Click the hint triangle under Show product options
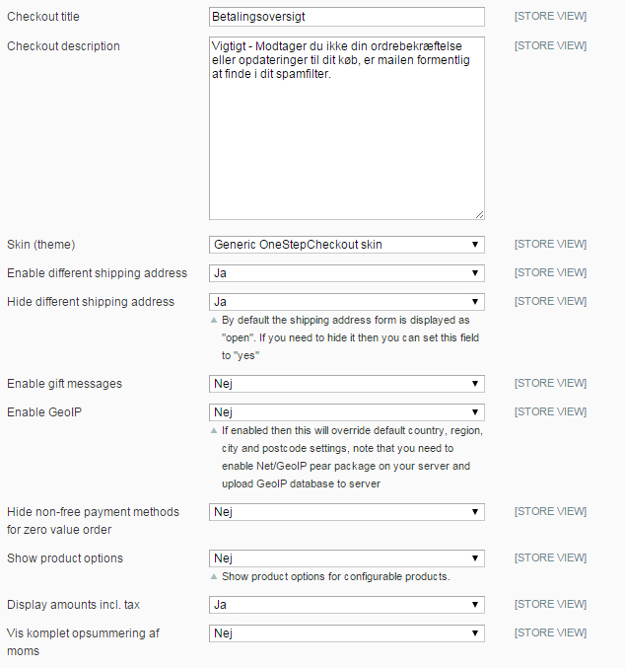Viewport: 625px width, 668px height. (x=214, y=576)
